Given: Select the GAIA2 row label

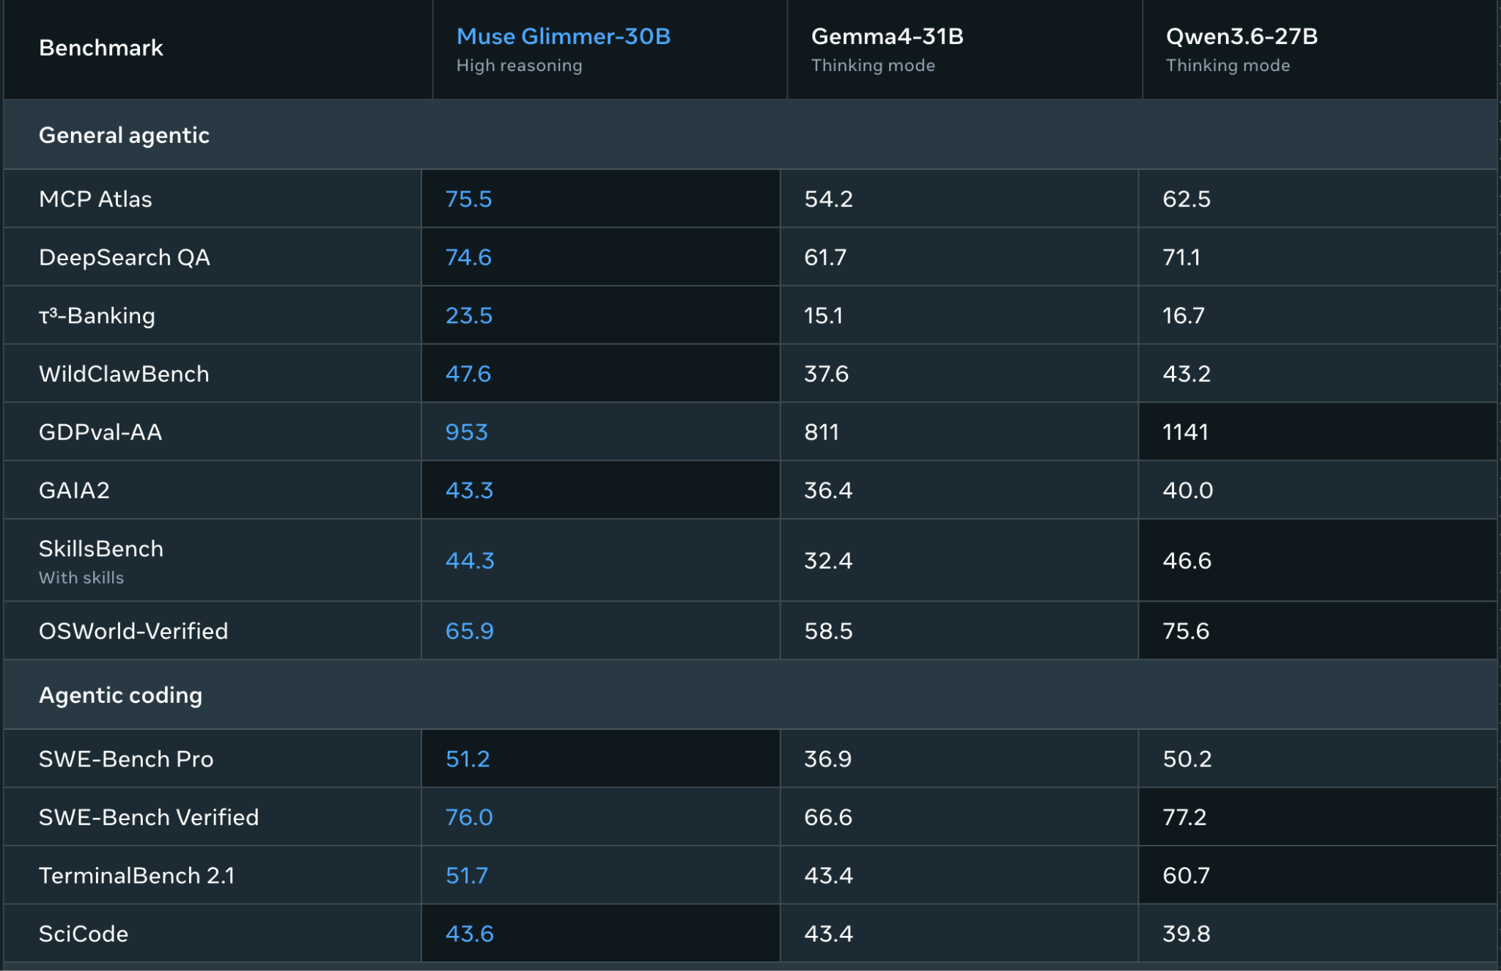Looking at the screenshot, I should click(74, 490).
